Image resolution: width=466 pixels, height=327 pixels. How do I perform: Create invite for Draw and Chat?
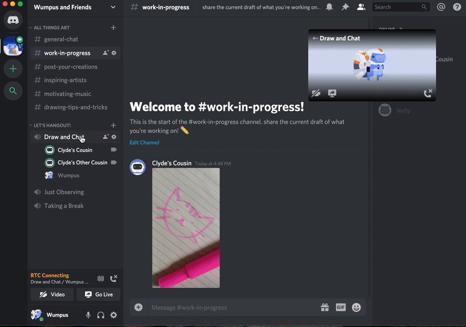(x=105, y=137)
